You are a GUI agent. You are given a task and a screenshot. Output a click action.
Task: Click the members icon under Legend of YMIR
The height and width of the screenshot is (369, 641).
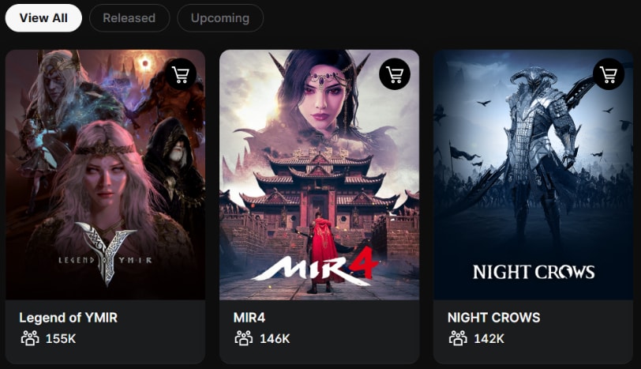pos(30,338)
